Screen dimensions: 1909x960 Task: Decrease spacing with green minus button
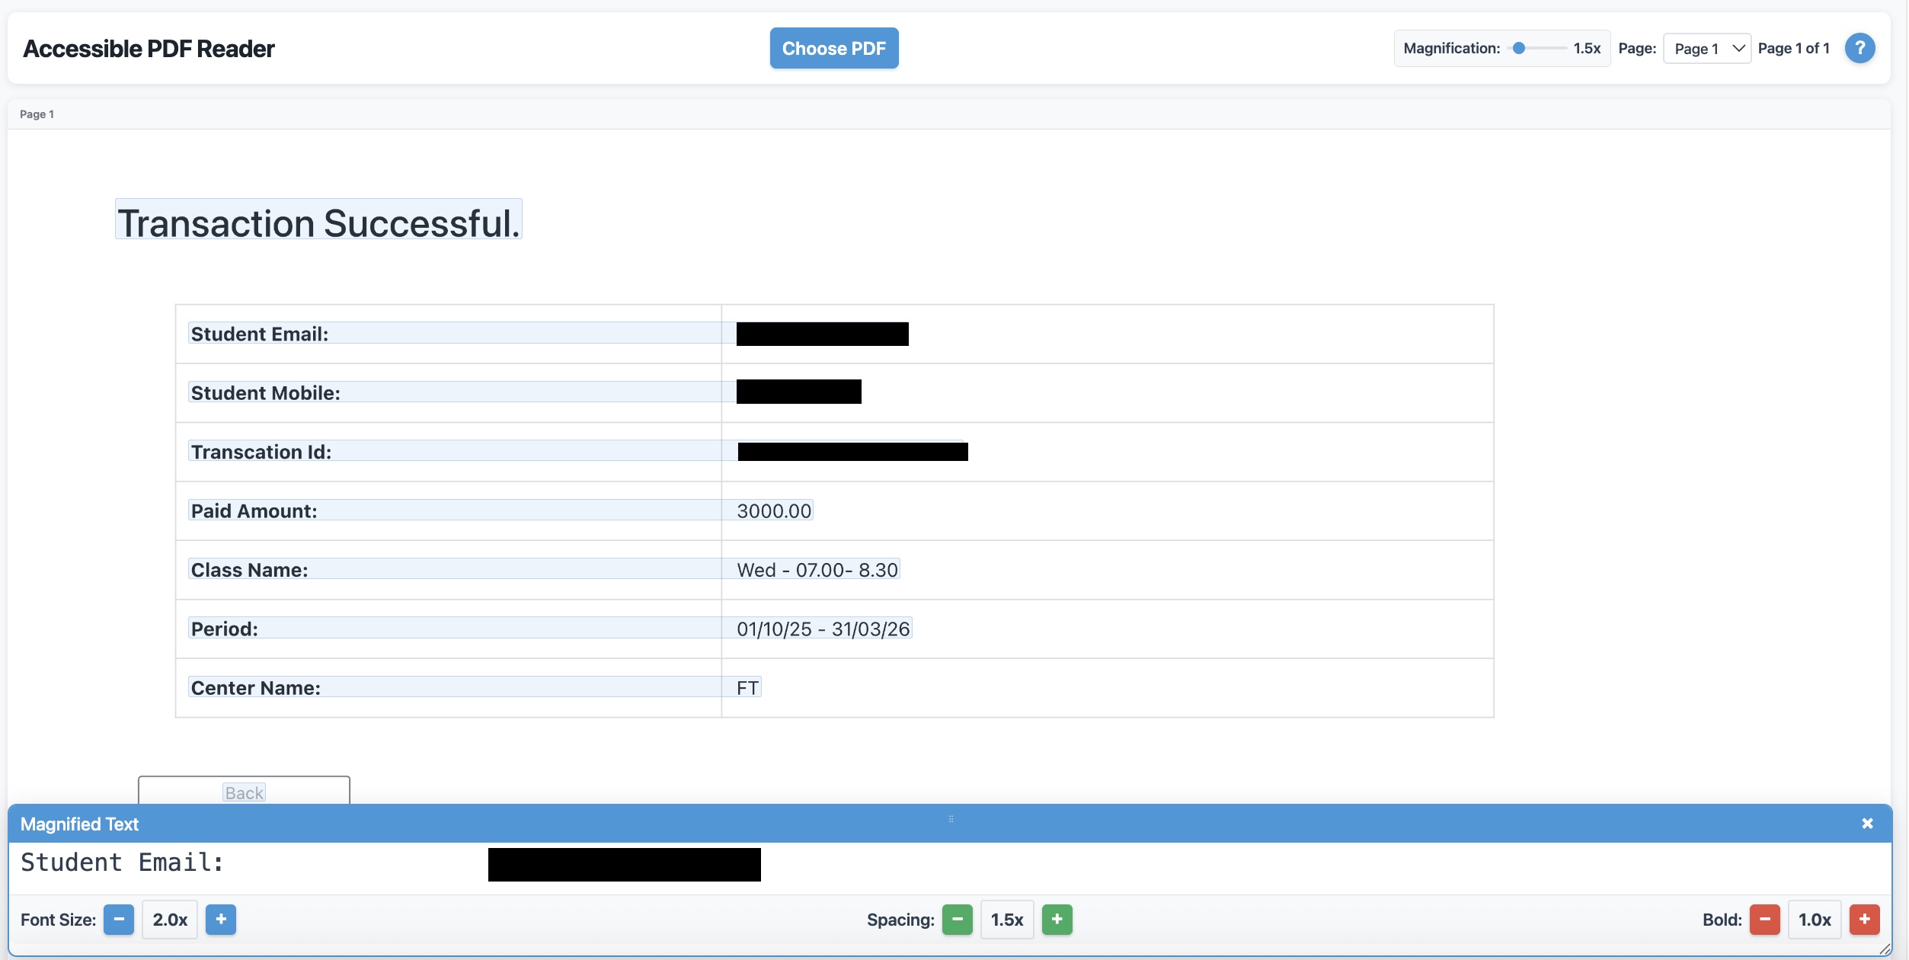pyautogui.click(x=957, y=920)
